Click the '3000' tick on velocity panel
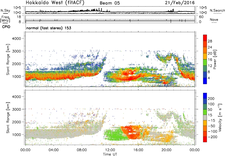225x156 pixels. 16,109
